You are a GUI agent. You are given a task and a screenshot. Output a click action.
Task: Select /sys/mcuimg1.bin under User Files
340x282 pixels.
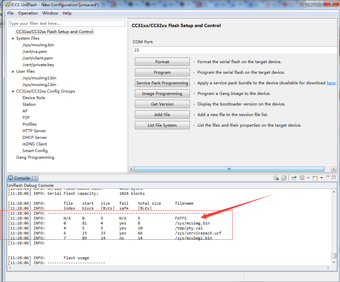tap(39, 78)
